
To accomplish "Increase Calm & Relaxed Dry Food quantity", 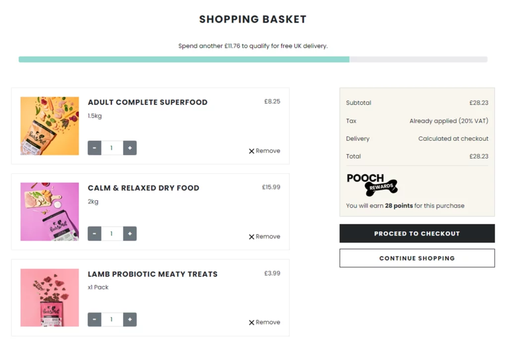I will pos(130,234).
